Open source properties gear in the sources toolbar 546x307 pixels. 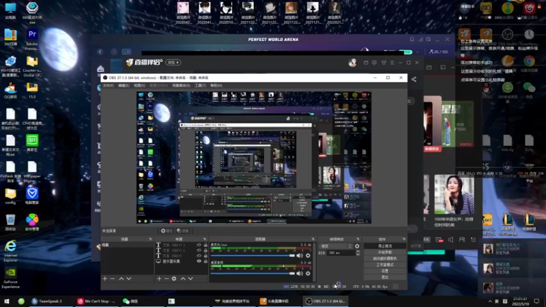point(174,279)
